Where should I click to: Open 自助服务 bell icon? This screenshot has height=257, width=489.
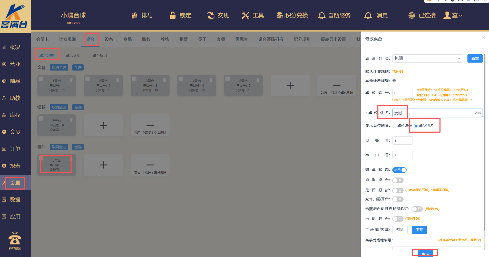click(x=321, y=16)
